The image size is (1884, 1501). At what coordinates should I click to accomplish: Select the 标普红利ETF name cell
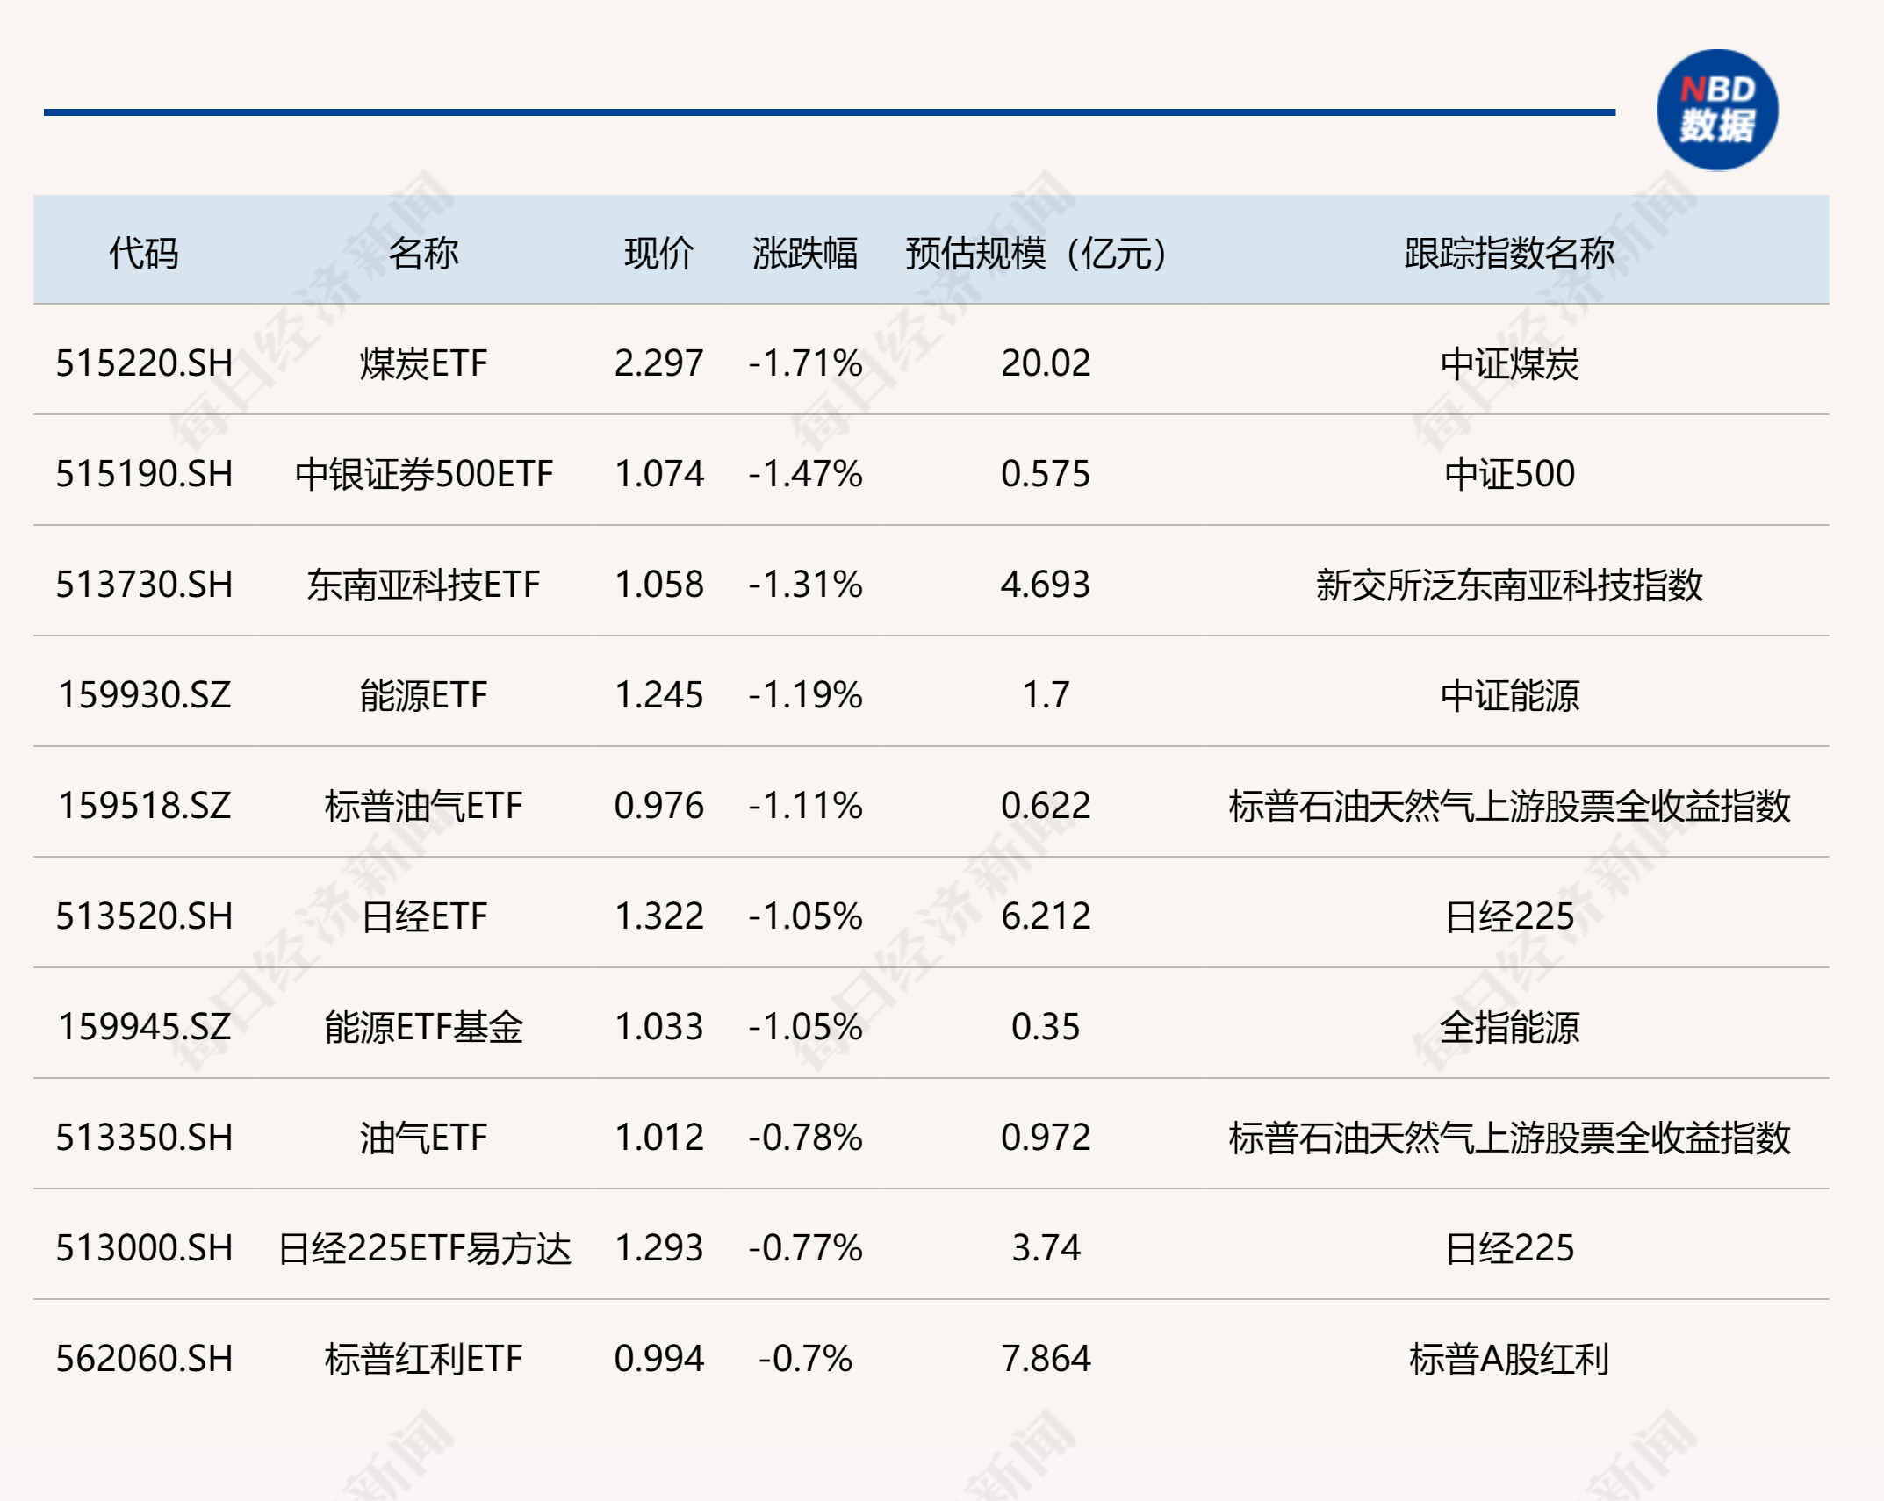[x=423, y=1359]
